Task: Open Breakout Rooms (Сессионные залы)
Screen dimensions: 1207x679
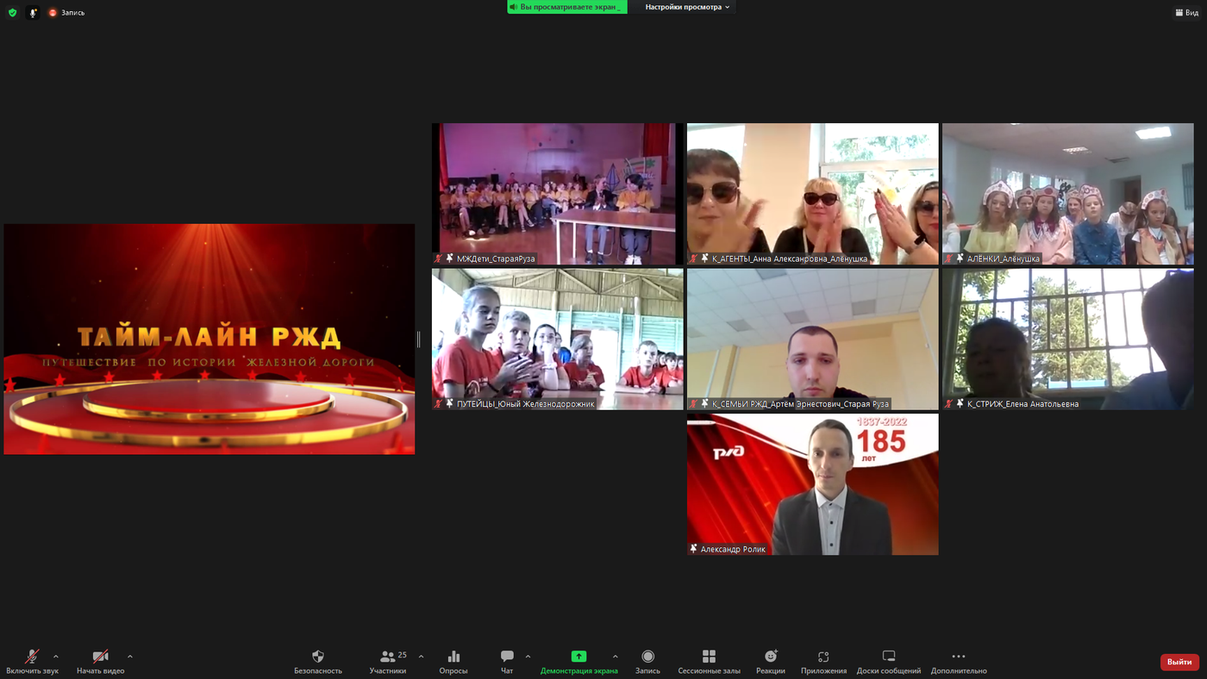Action: click(709, 657)
